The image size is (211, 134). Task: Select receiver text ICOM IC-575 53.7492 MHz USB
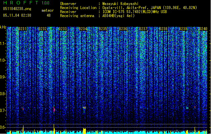pyautogui.click(x=135, y=12)
